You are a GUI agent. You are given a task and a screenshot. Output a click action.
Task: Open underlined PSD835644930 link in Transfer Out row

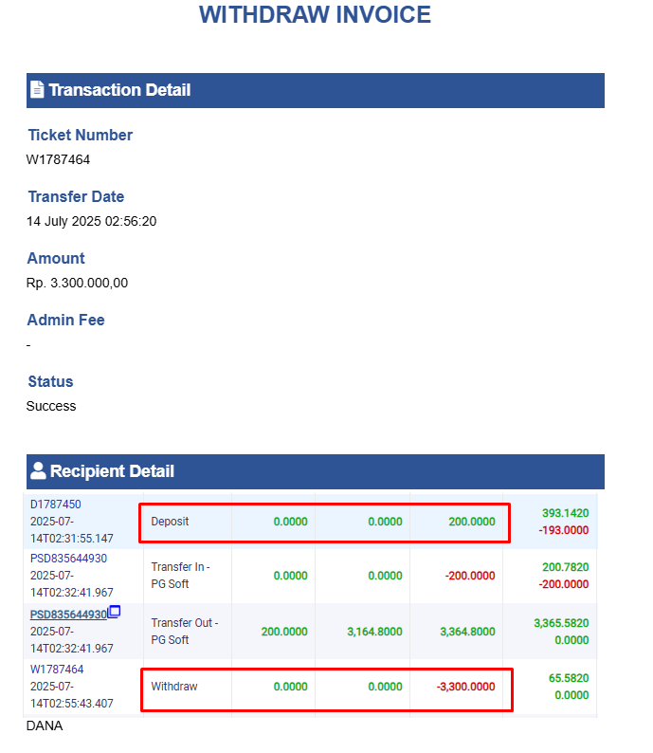click(x=68, y=615)
